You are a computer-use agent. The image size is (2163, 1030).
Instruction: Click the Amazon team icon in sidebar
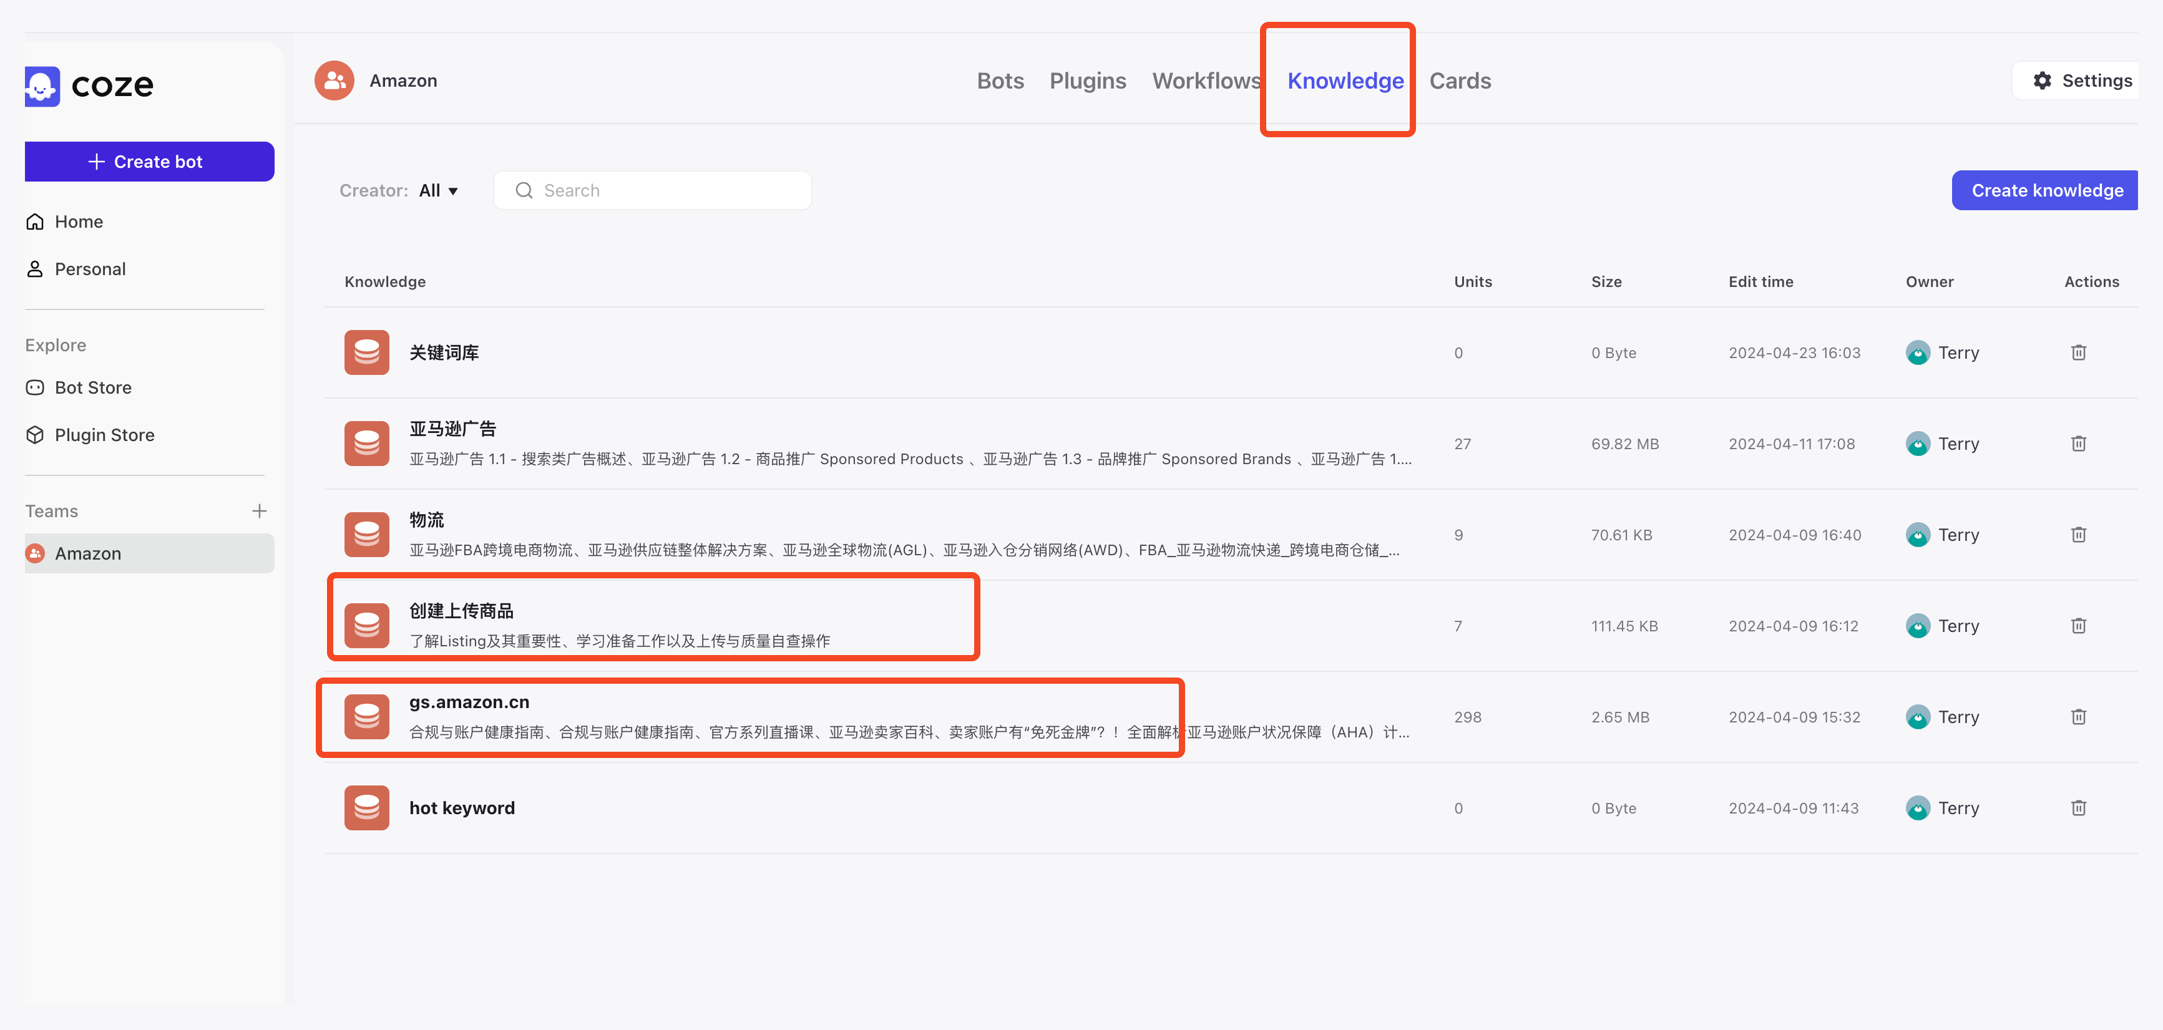pyautogui.click(x=36, y=553)
